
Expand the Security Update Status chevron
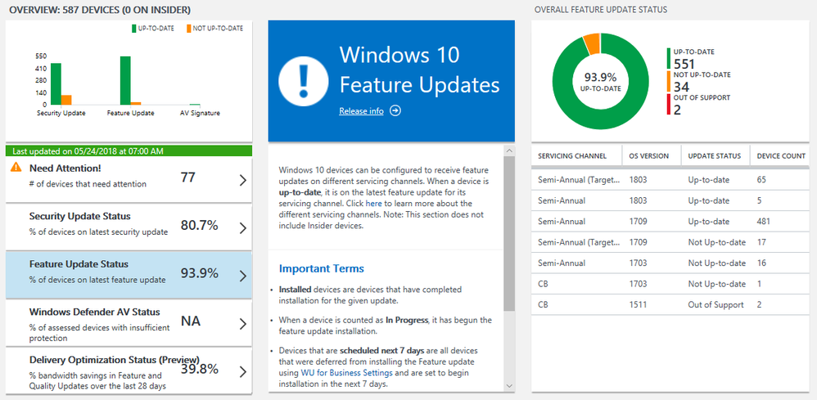point(243,228)
